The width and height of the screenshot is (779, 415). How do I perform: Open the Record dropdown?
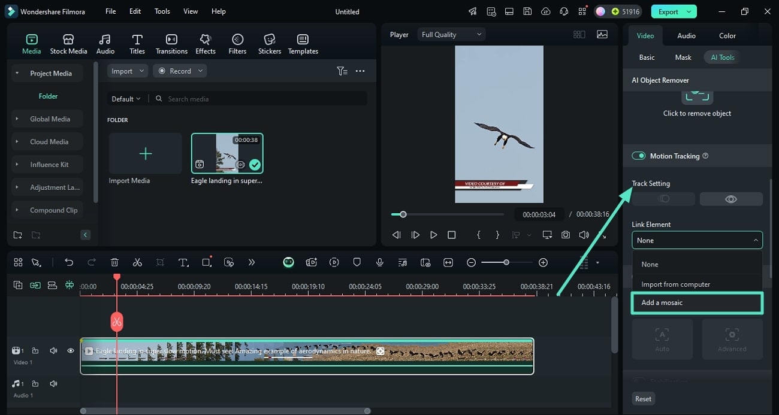pyautogui.click(x=180, y=71)
